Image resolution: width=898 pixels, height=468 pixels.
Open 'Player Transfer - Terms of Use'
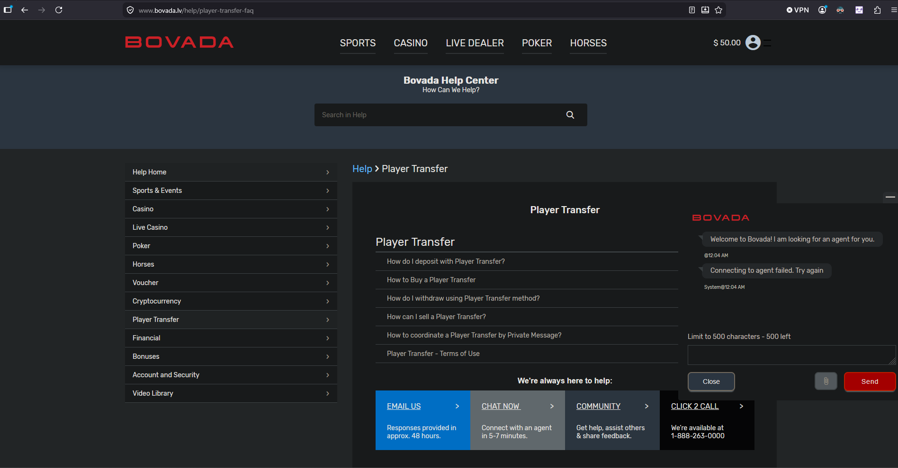(433, 354)
